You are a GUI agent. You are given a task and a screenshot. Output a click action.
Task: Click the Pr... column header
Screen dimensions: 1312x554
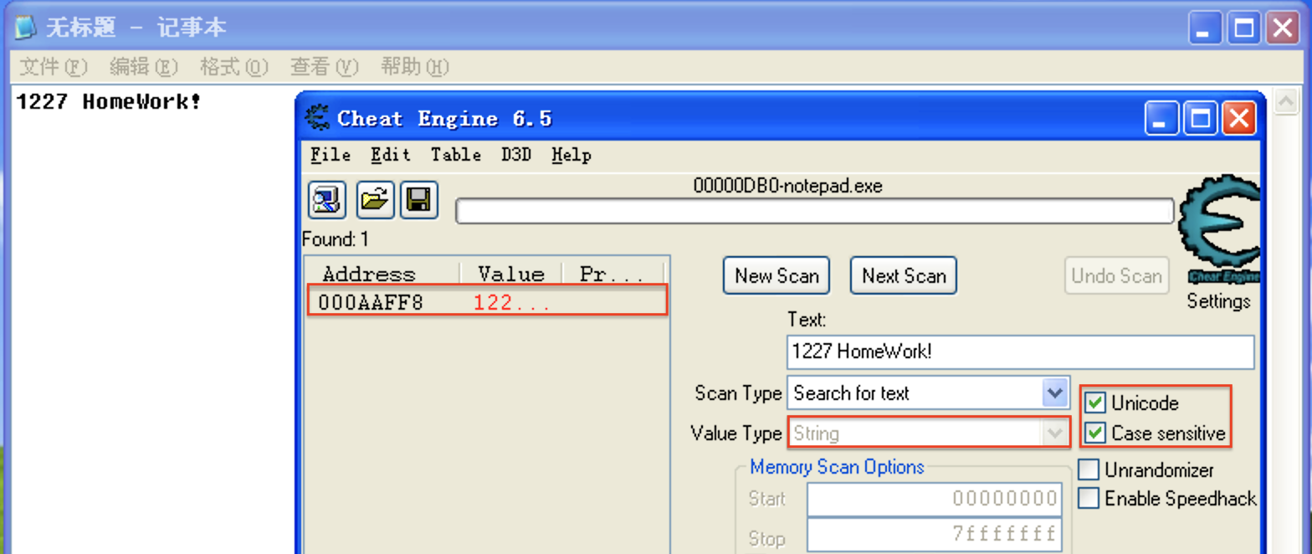[612, 274]
